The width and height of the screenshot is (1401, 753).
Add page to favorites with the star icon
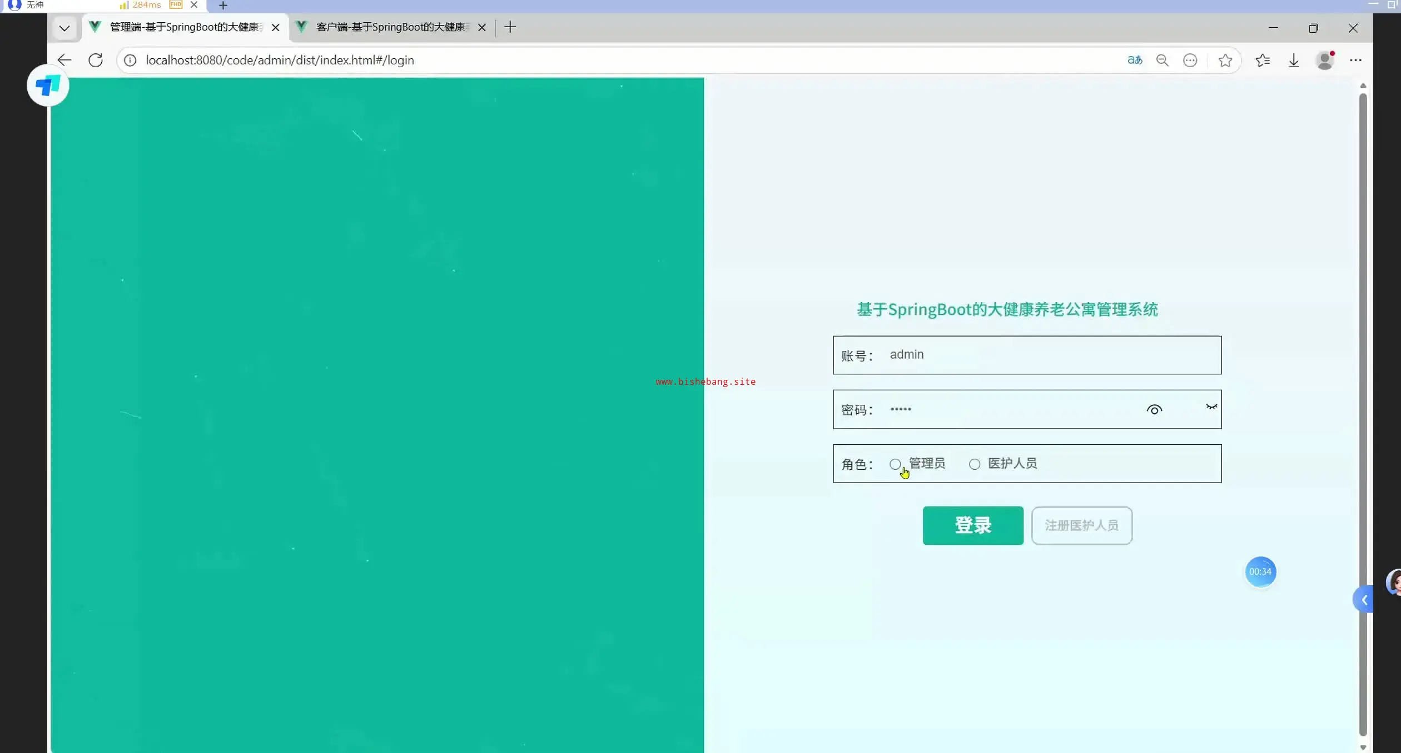click(x=1225, y=60)
